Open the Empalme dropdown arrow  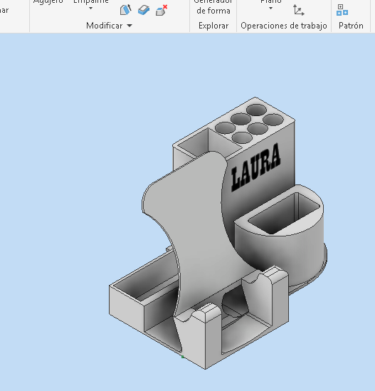click(90, 9)
